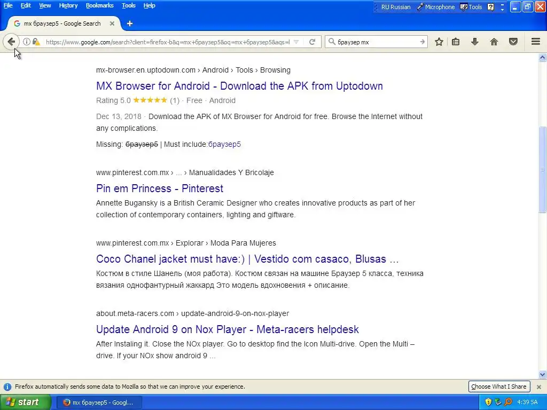Select the 'mx браузер5 - Google Search' tab
This screenshot has height=410, width=547.
coord(64,23)
